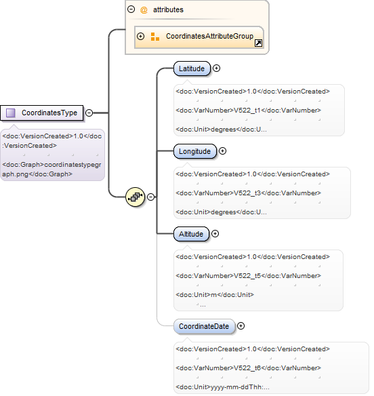Open the CoordinatesAttributeGroup reference arrow icon

click(258, 43)
